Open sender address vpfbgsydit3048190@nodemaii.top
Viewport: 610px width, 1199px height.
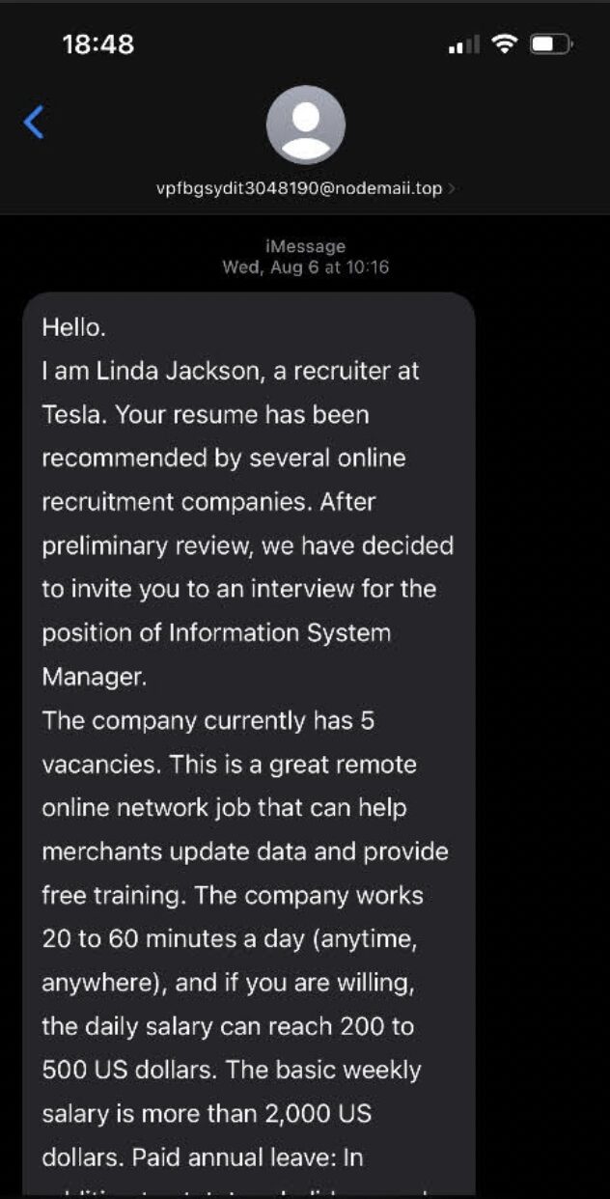pyautogui.click(x=299, y=189)
